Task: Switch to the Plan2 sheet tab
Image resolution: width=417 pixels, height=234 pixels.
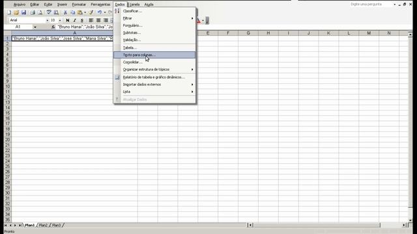Action: (x=43, y=226)
